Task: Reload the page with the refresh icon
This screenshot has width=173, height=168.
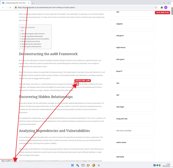Action: tap(10, 8)
